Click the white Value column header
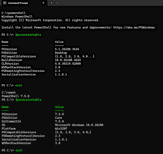 pyautogui.click(x=59, y=42)
